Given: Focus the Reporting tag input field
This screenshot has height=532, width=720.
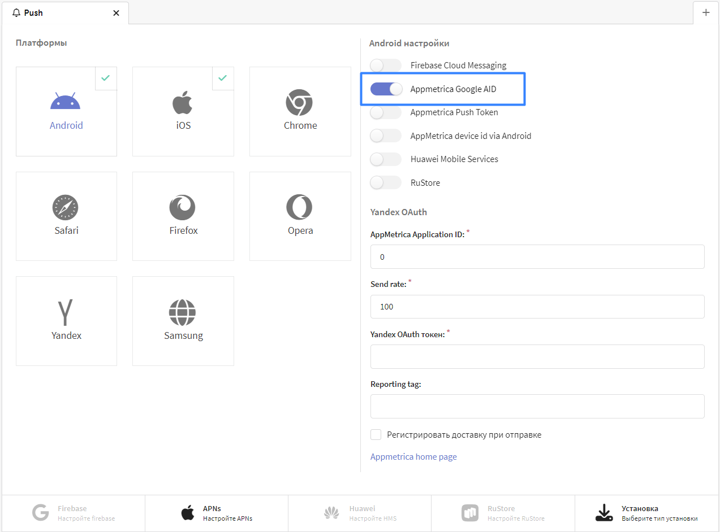Looking at the screenshot, I should [x=537, y=406].
